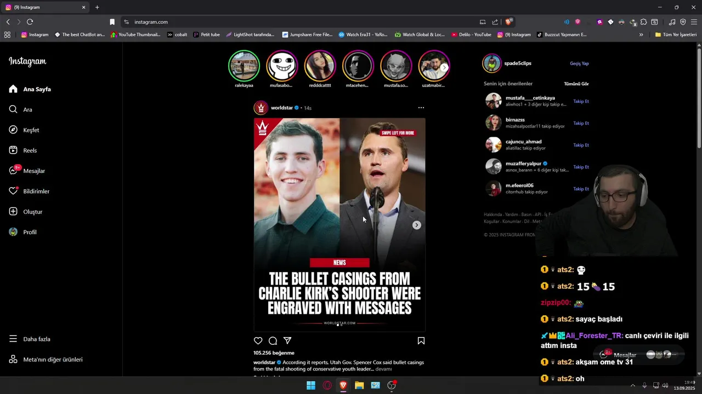
Task: Show hidden system tray icons
Action: [632, 385]
